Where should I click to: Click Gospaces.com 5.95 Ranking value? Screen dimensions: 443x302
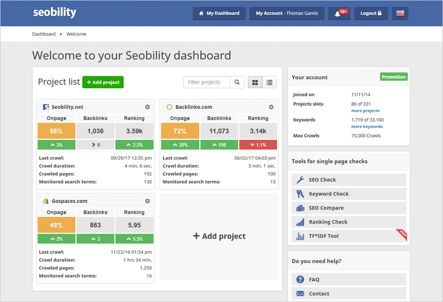click(134, 225)
